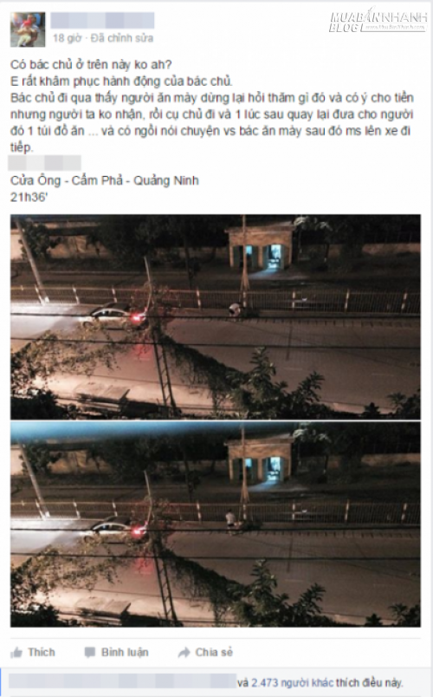433x697 pixels.
Task: Click the post line Có bác chủ ở trên này
Action: tap(91, 64)
